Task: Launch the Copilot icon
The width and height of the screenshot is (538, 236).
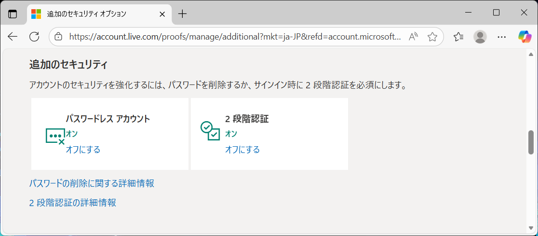Action: click(525, 36)
